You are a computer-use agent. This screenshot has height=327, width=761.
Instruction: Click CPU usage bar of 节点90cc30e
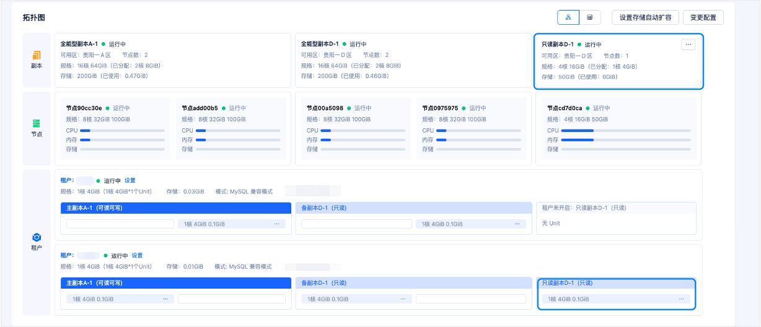click(x=122, y=131)
